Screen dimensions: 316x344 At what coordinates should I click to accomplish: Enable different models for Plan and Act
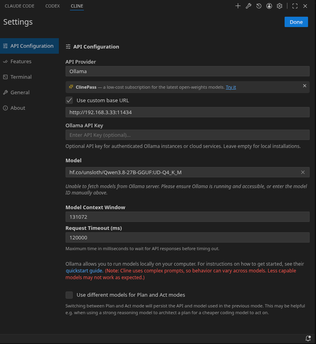(69, 295)
